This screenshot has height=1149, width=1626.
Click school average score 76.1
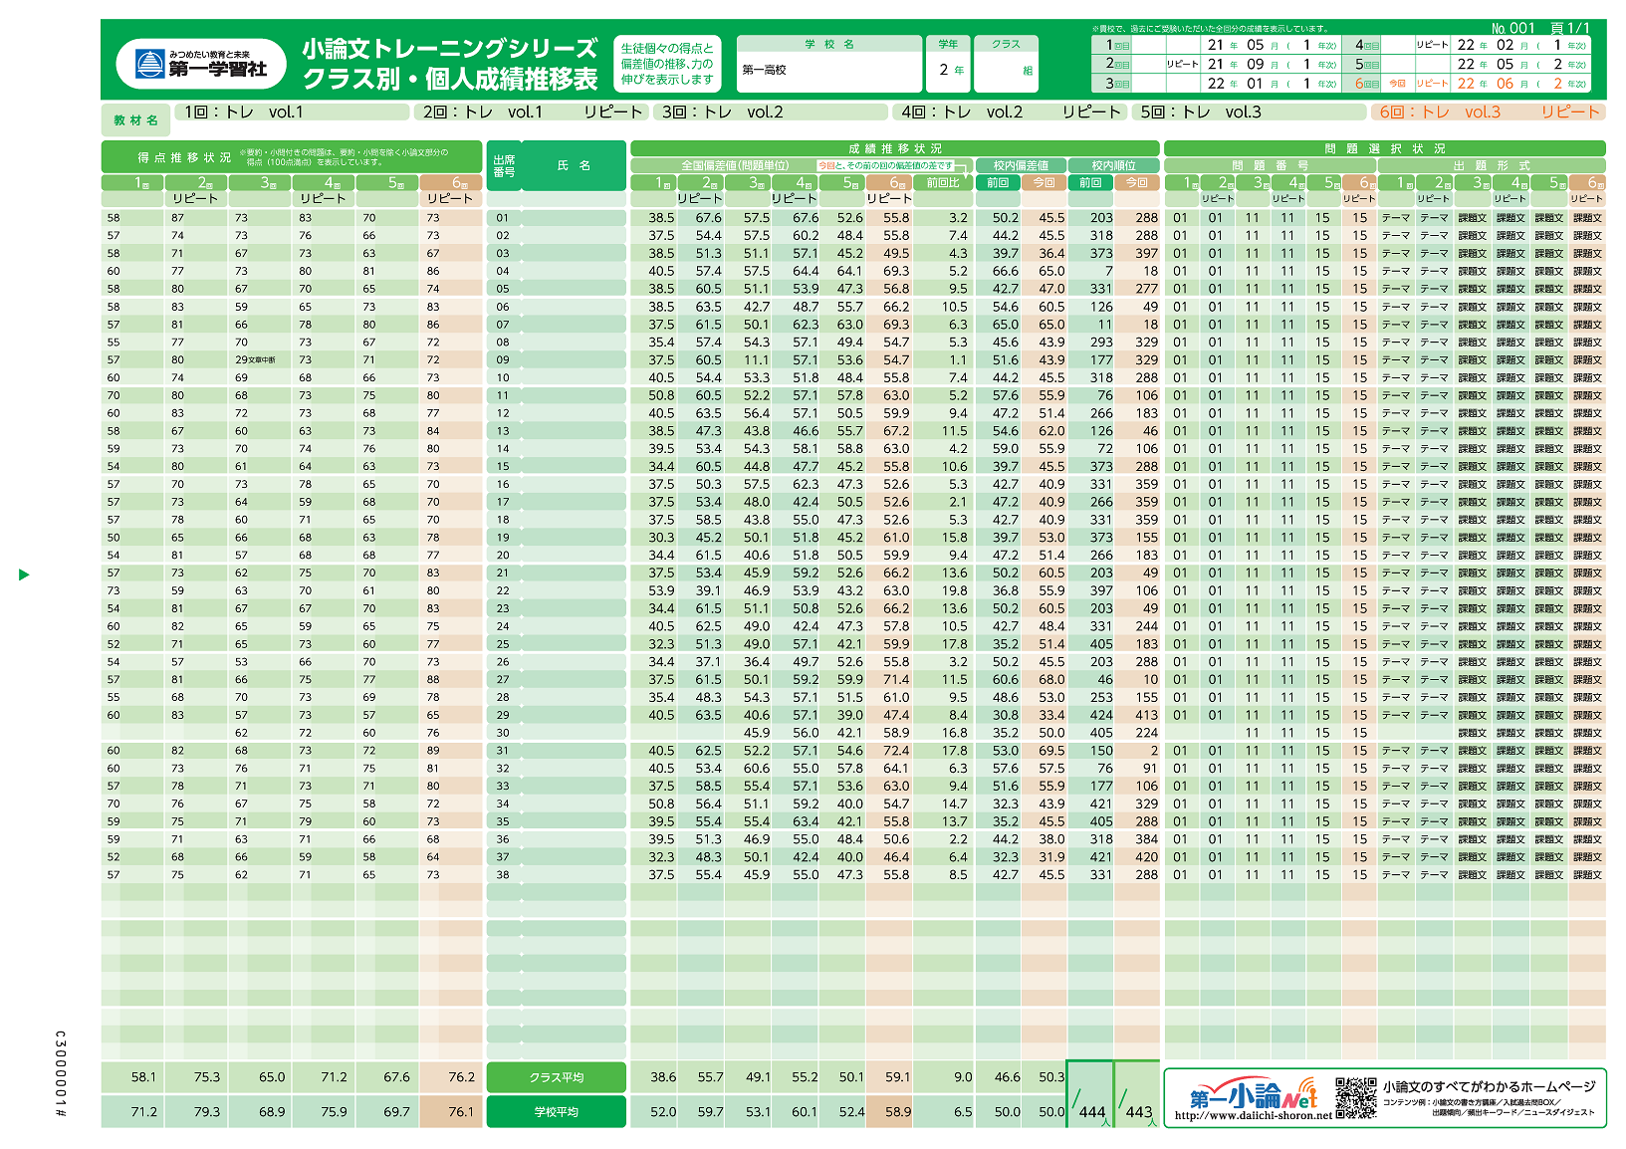(x=462, y=1111)
